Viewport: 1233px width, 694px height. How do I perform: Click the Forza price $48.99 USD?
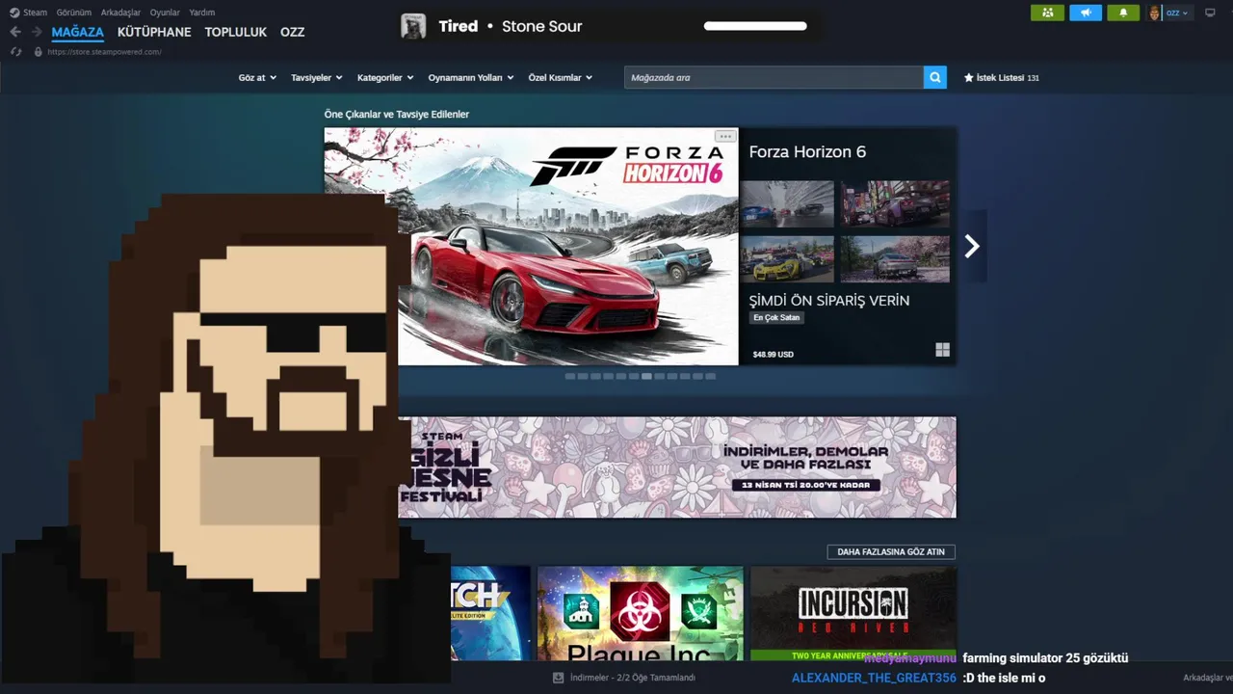click(774, 354)
